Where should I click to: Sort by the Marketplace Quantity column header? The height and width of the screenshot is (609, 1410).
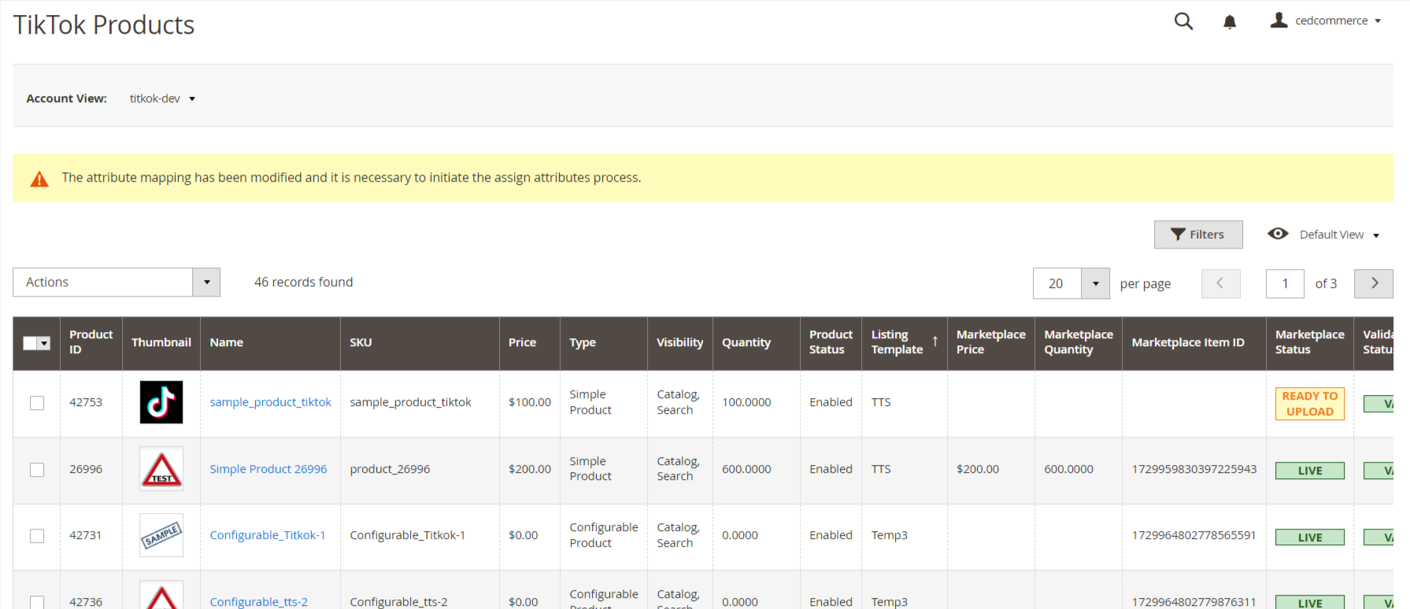pyautogui.click(x=1078, y=342)
